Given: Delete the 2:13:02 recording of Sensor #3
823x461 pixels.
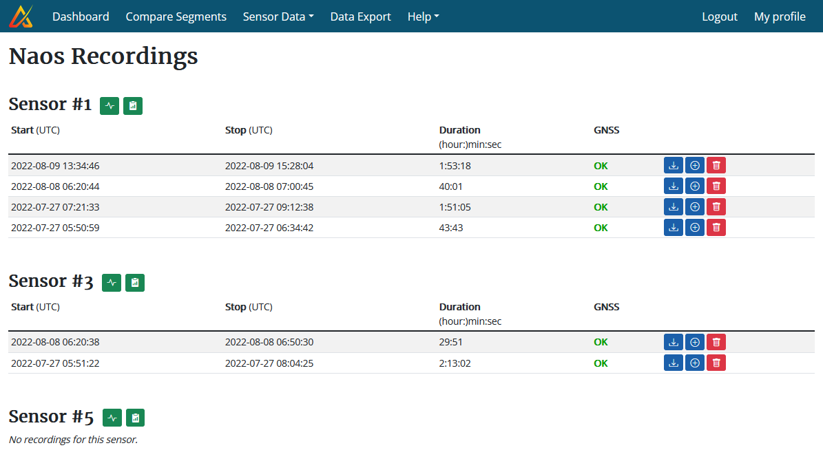Looking at the screenshot, I should [x=716, y=363].
